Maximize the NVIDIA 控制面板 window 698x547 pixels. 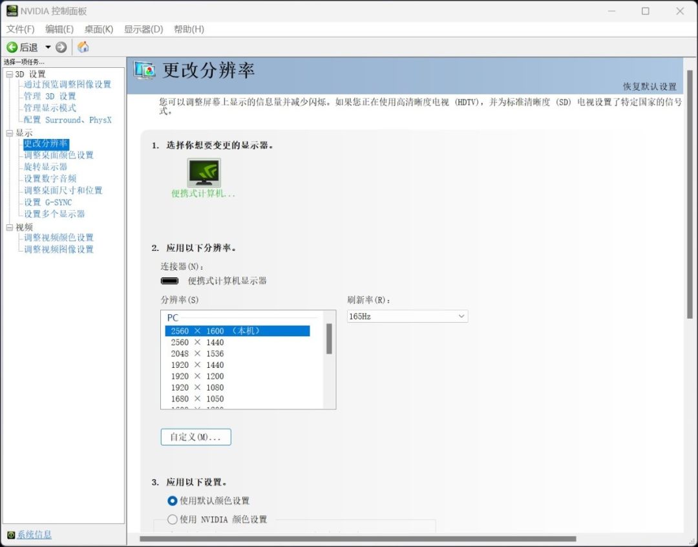(646, 11)
